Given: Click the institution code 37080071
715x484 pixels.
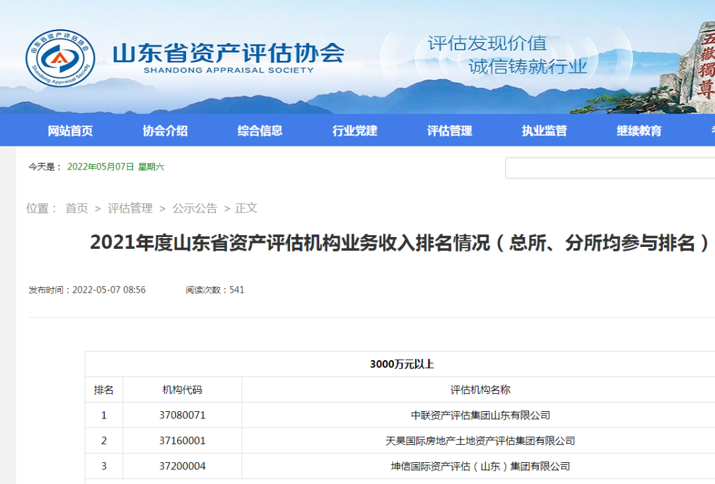Looking at the screenshot, I should pos(182,415).
